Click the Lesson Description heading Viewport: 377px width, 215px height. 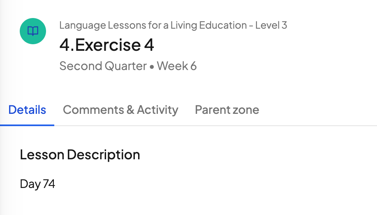point(80,155)
